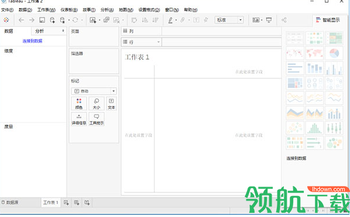Open the dropdown beside the clear sheet icon
Image resolution: width=350 pixels, height=217 pixels.
click(123, 20)
